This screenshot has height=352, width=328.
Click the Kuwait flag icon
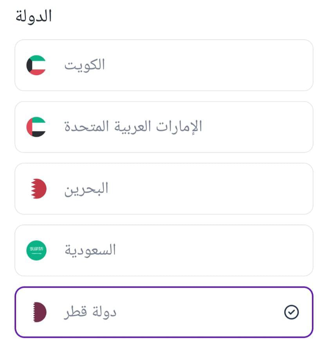36,65
